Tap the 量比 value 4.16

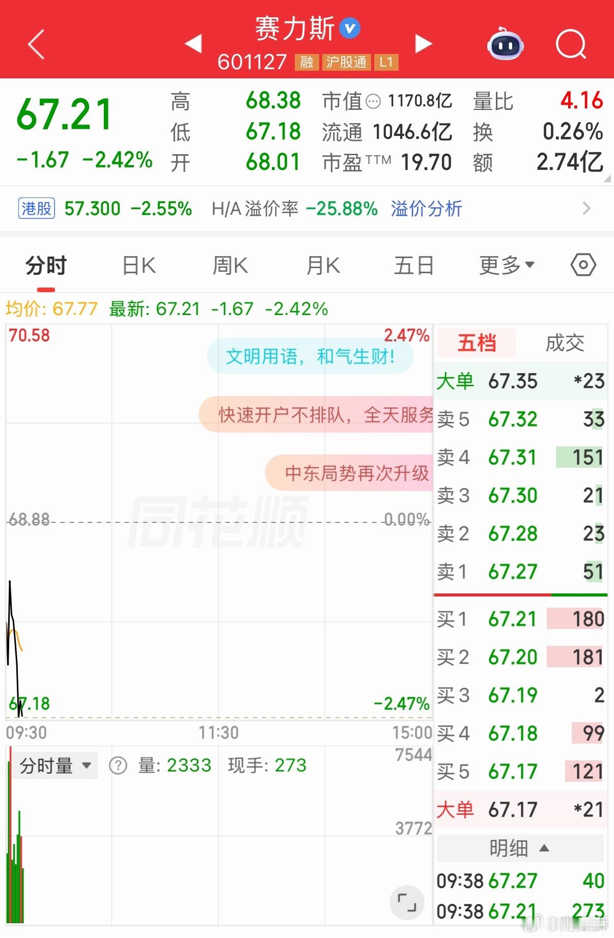click(581, 101)
